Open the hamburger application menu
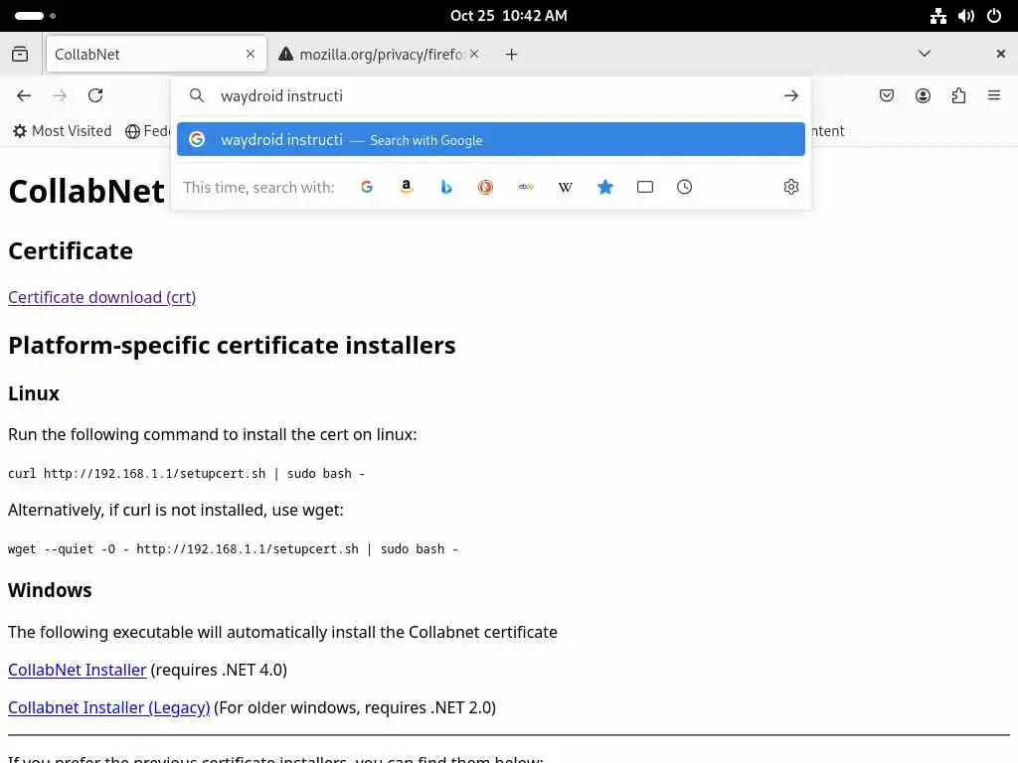 [994, 96]
